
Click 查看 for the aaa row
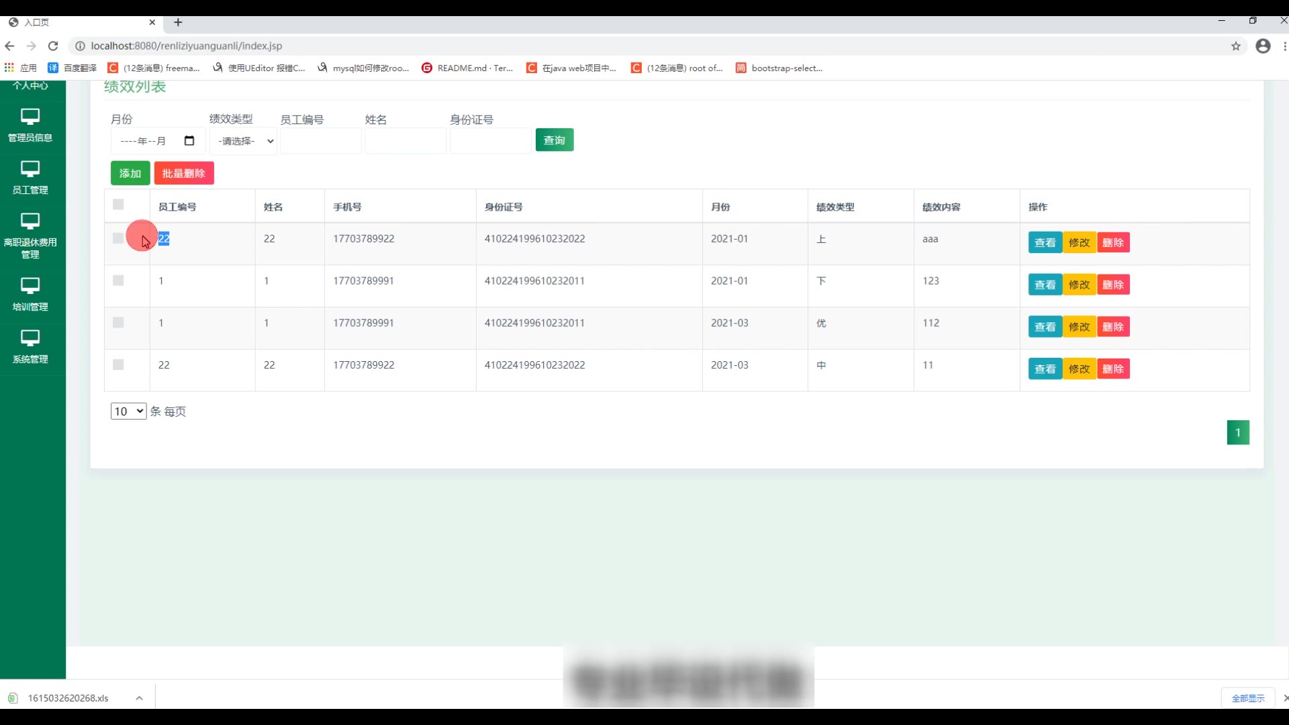point(1045,242)
